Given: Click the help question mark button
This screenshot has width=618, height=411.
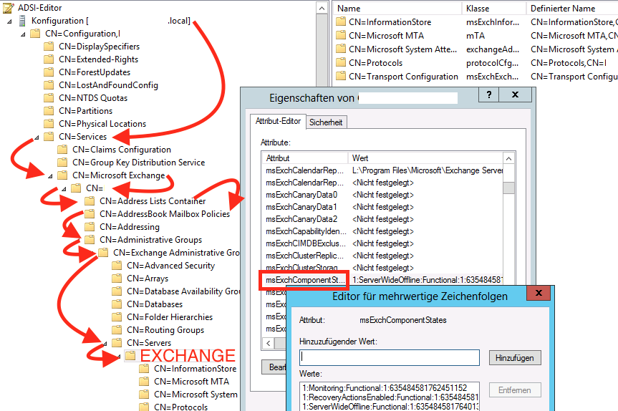Looking at the screenshot, I should pyautogui.click(x=488, y=95).
